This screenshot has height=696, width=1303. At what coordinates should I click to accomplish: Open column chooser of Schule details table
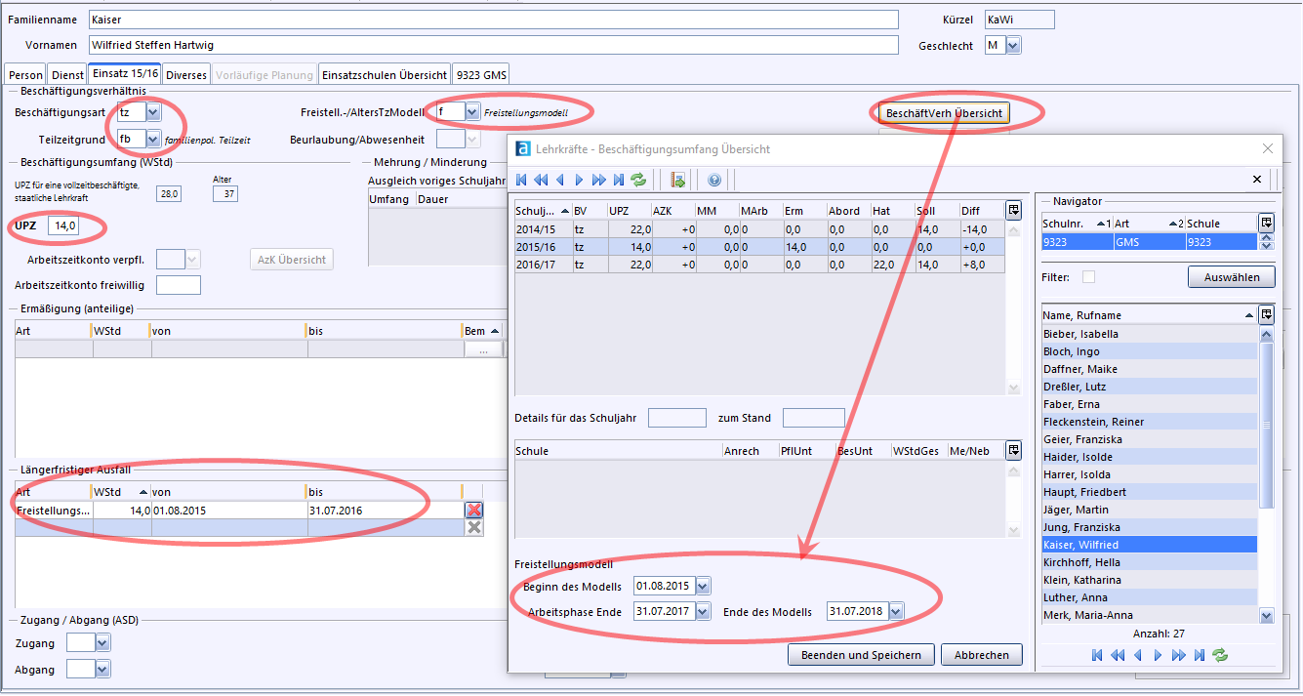[1014, 450]
